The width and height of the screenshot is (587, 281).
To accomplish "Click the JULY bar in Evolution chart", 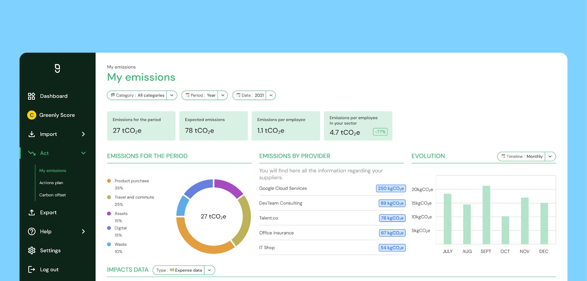I will (x=448, y=219).
